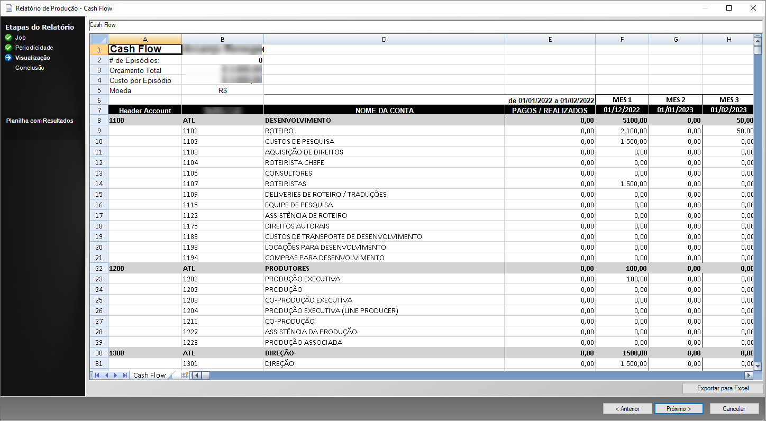Screen dimensions: 766x421
Task: Click horizontal scrollbar left arrow
Action: pyautogui.click(x=196, y=375)
